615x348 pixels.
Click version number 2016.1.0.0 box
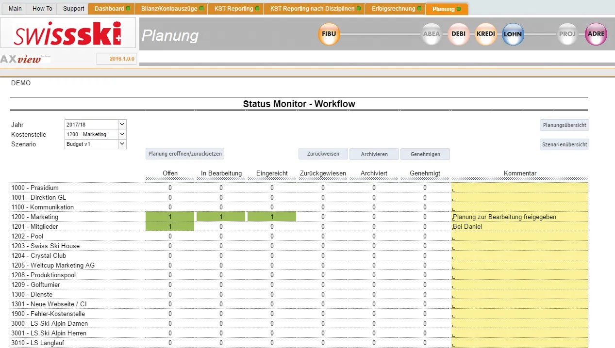click(x=116, y=59)
